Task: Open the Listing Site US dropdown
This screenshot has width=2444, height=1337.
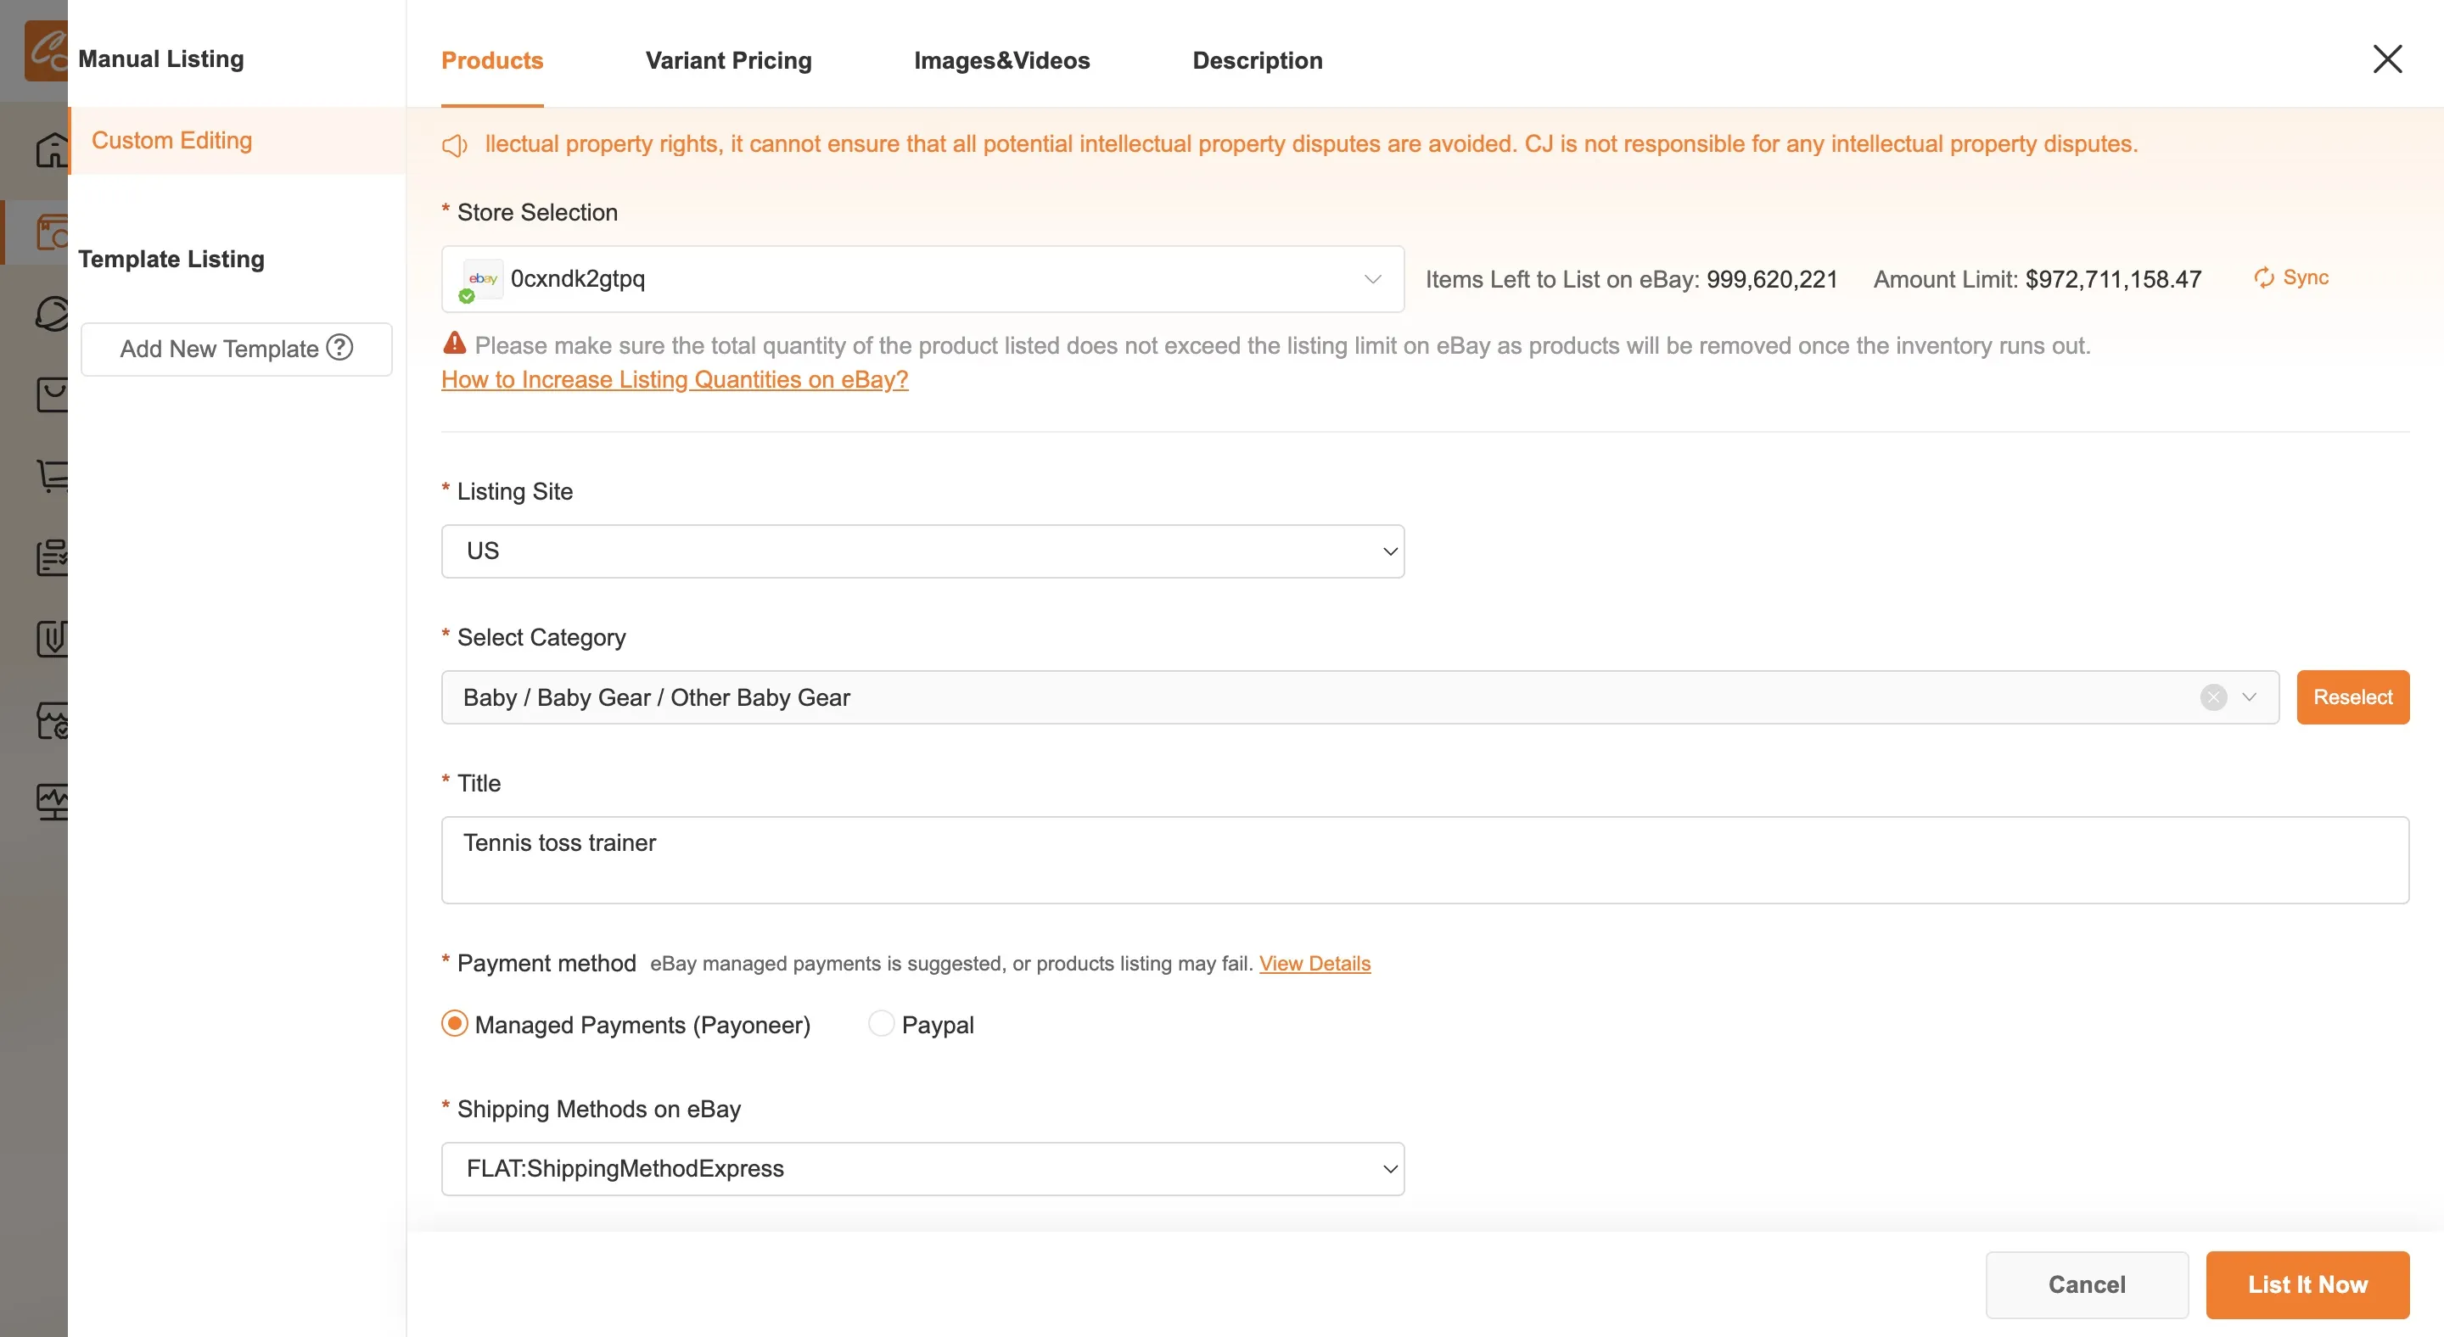Action: pos(922,551)
